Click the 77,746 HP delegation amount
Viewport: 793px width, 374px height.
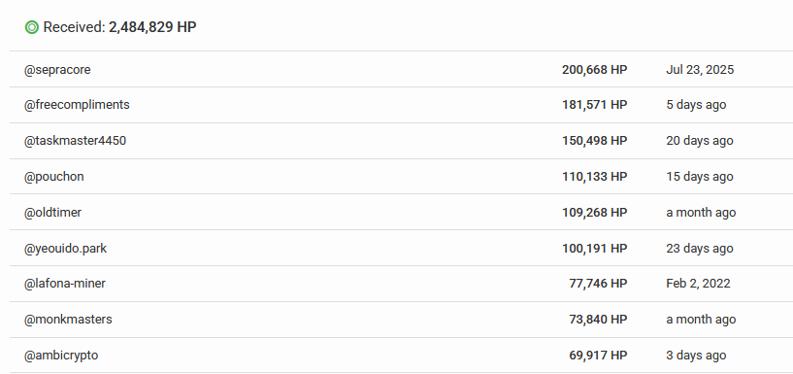coord(598,284)
